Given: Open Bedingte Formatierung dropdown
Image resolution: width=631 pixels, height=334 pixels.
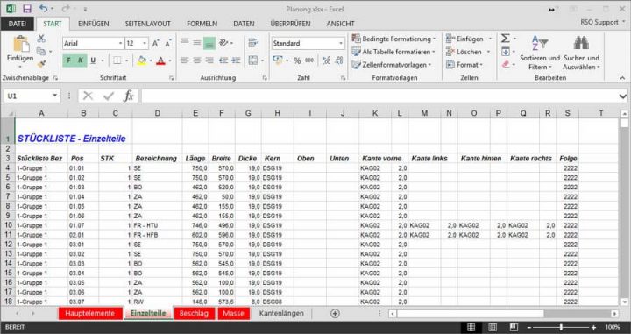Looking at the screenshot, I should tap(394, 39).
